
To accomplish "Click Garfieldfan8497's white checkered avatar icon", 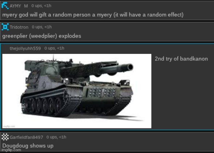I will (5, 137).
